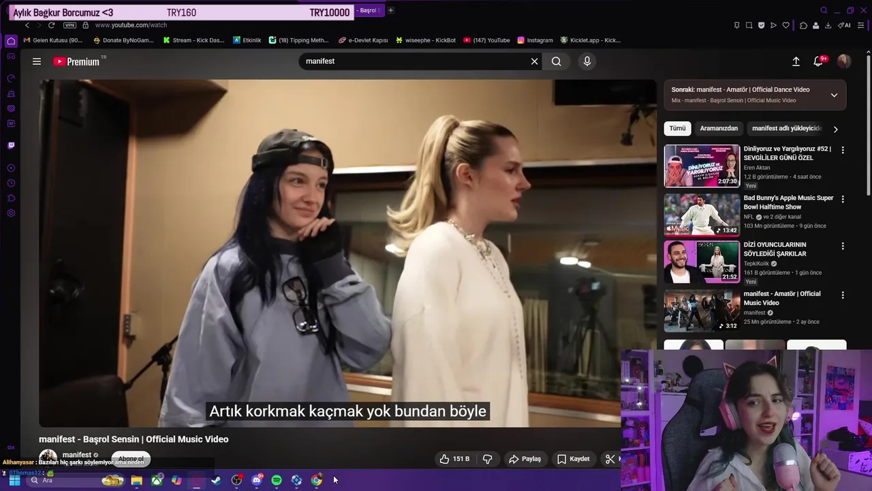
Task: Open the Aria AI button
Action: click(844, 25)
